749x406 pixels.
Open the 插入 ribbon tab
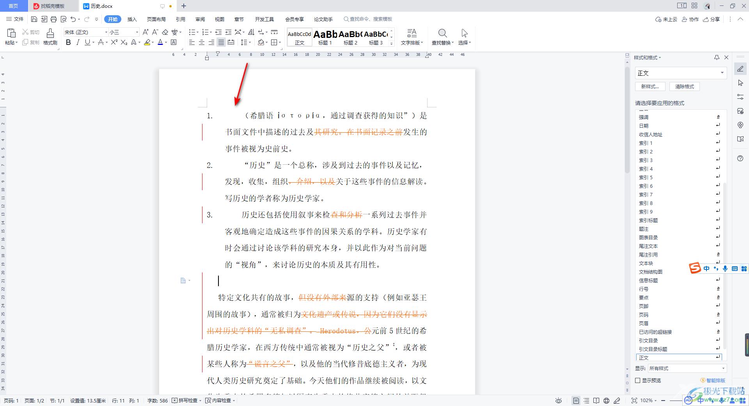click(x=132, y=19)
